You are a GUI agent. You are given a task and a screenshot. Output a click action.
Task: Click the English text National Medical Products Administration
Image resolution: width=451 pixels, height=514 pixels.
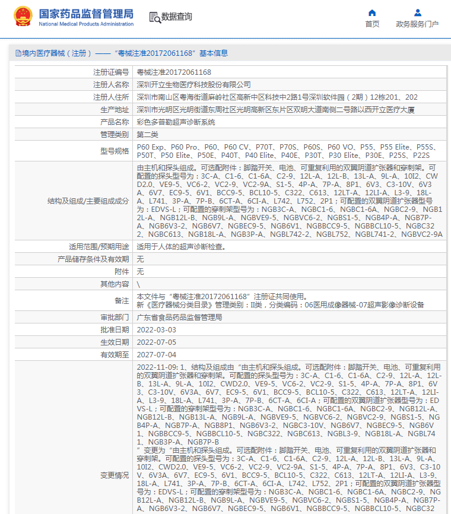pyautogui.click(x=86, y=24)
